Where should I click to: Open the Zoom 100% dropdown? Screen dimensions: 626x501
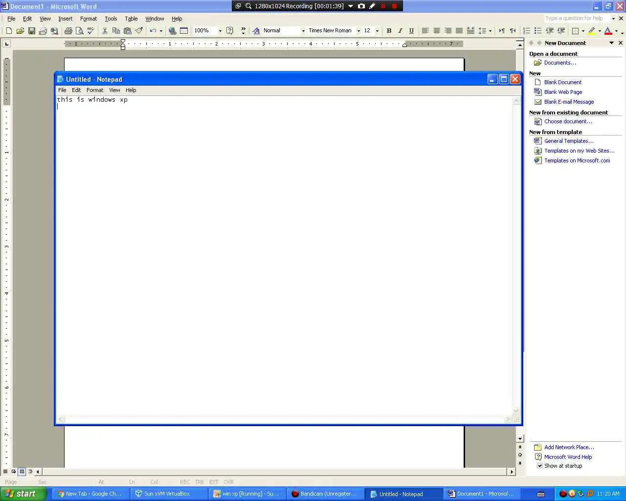coord(220,30)
